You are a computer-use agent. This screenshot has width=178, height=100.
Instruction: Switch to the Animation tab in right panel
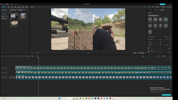[x=163, y=7]
